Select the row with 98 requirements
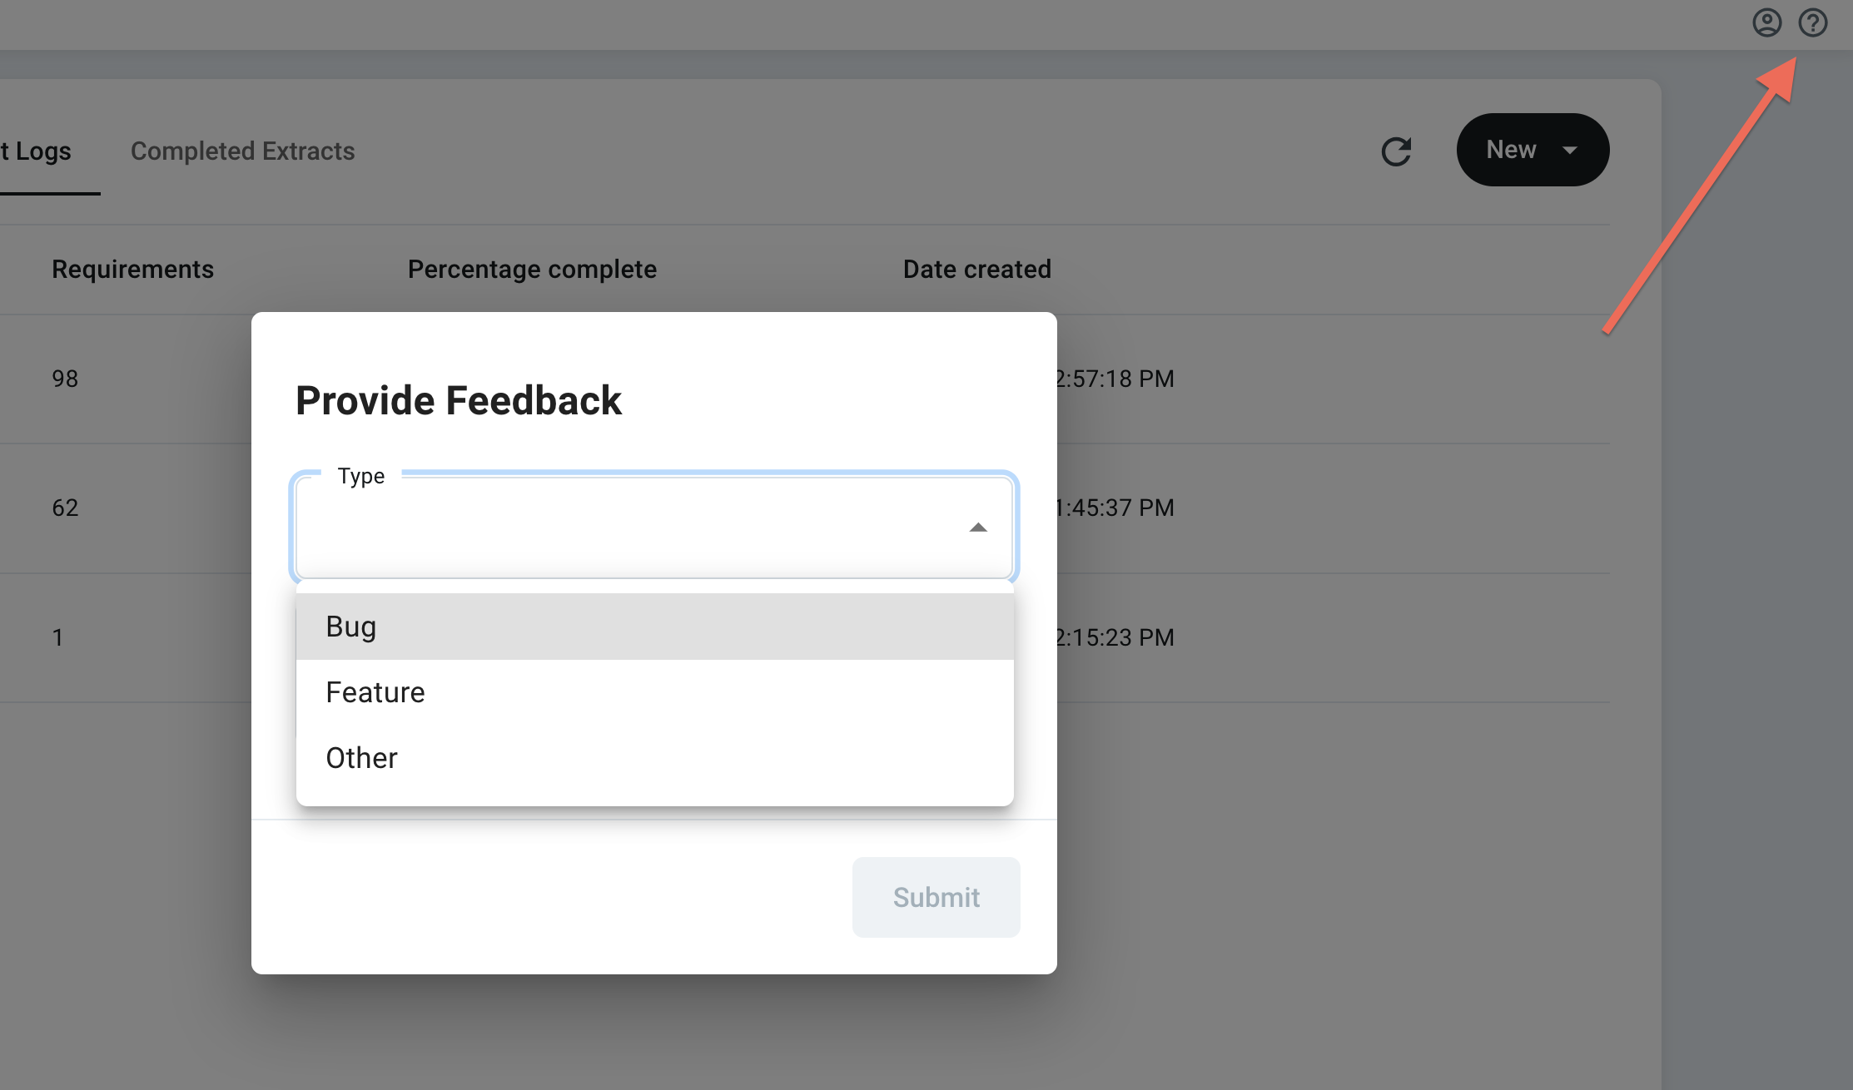Screen dimensions: 1853x1090 point(65,379)
